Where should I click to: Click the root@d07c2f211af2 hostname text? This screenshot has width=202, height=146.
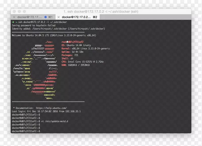72,42
